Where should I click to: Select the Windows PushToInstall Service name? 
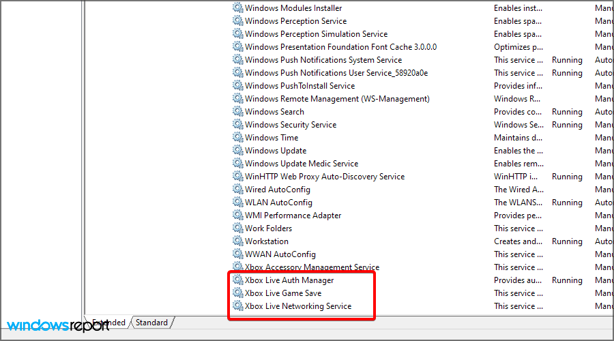pyautogui.click(x=300, y=86)
